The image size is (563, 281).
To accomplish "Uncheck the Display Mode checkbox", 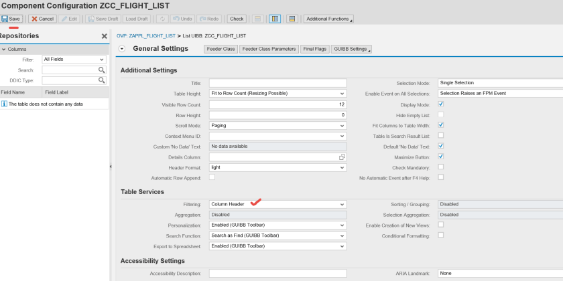I will pos(440,104).
